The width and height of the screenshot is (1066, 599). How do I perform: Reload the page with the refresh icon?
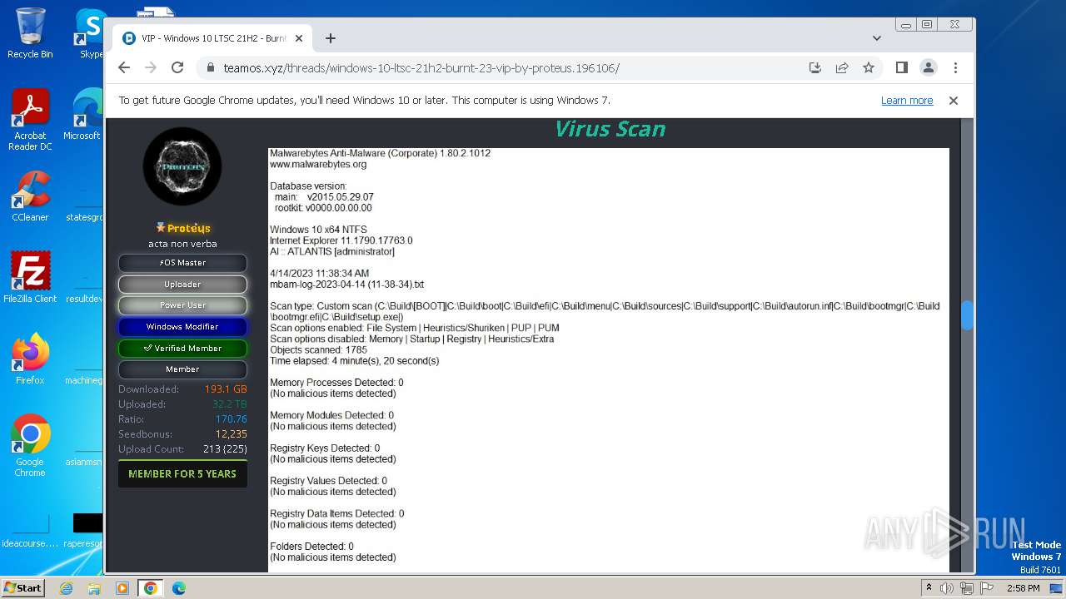(177, 68)
